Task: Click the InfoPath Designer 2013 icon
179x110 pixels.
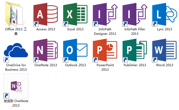Action: coord(105,15)
